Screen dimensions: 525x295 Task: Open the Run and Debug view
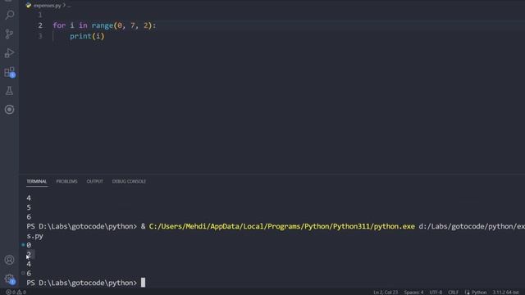9,52
